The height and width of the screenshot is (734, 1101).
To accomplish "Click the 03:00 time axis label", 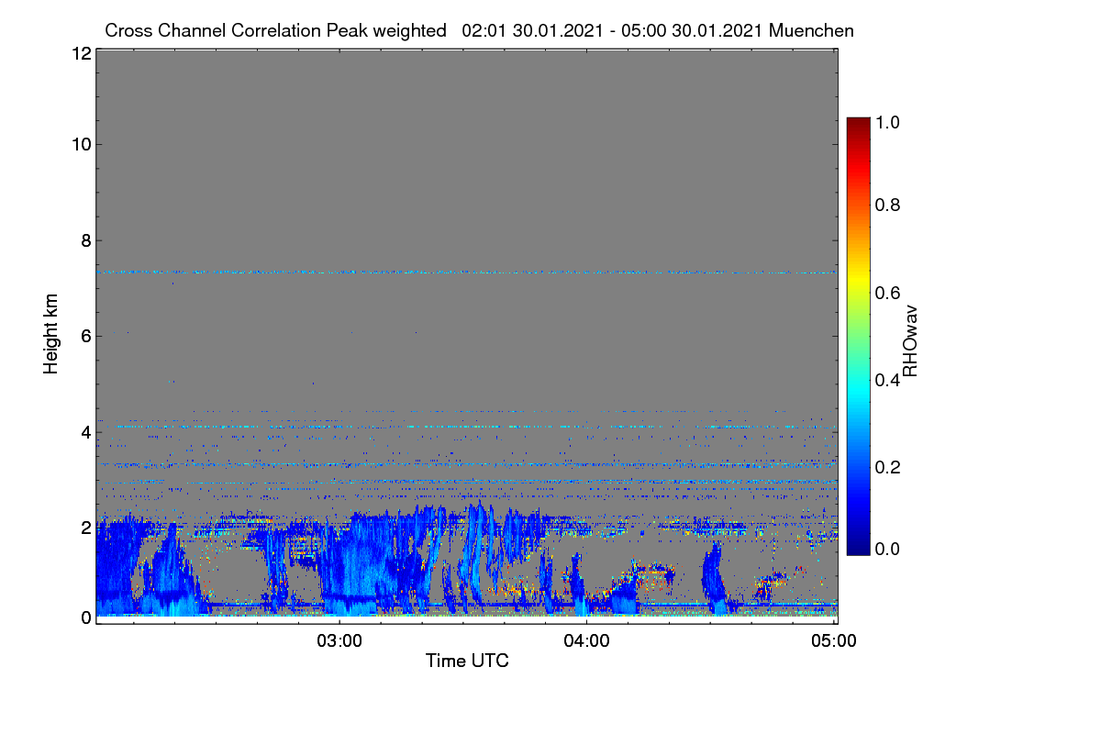I will (x=339, y=641).
